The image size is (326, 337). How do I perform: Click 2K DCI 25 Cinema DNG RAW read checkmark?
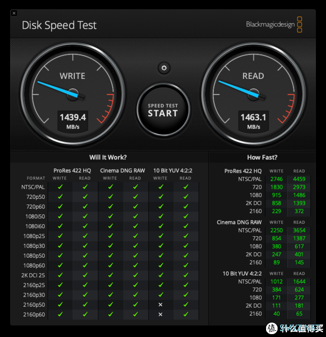click(x=135, y=275)
